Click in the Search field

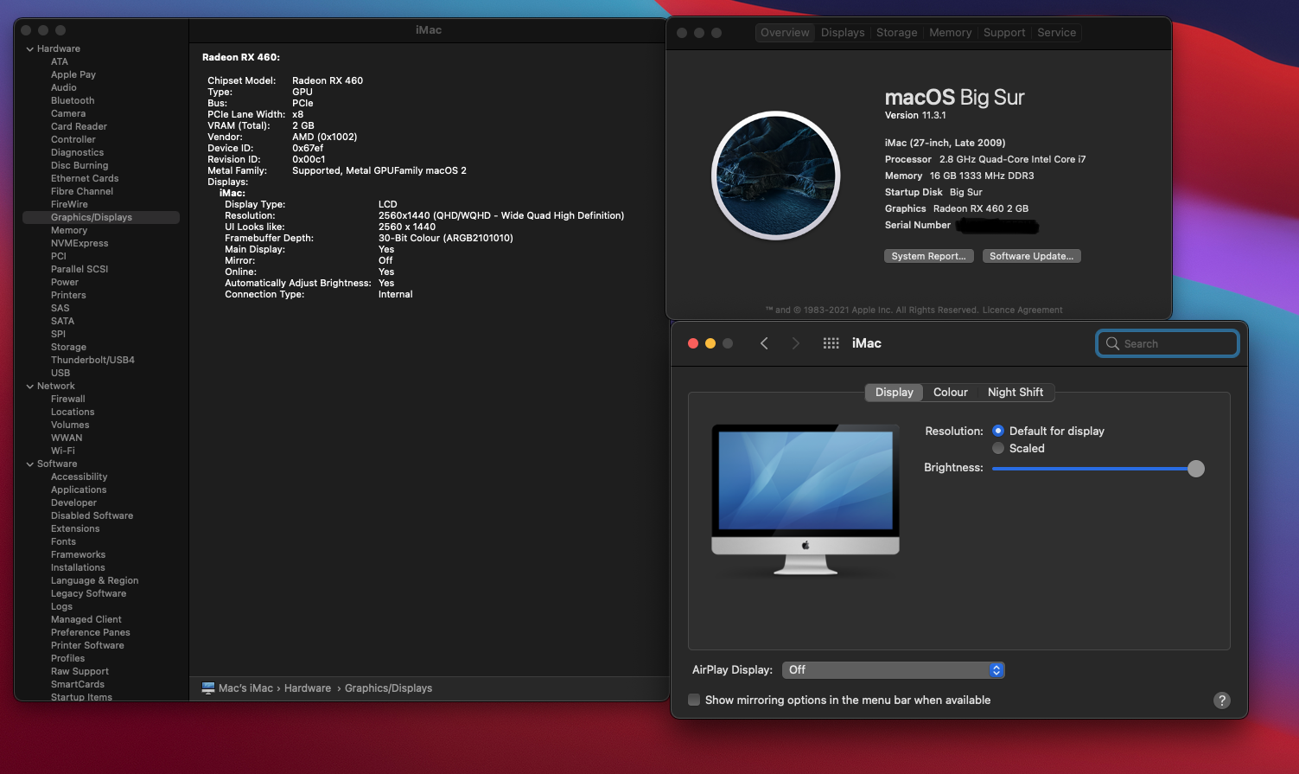(1168, 343)
